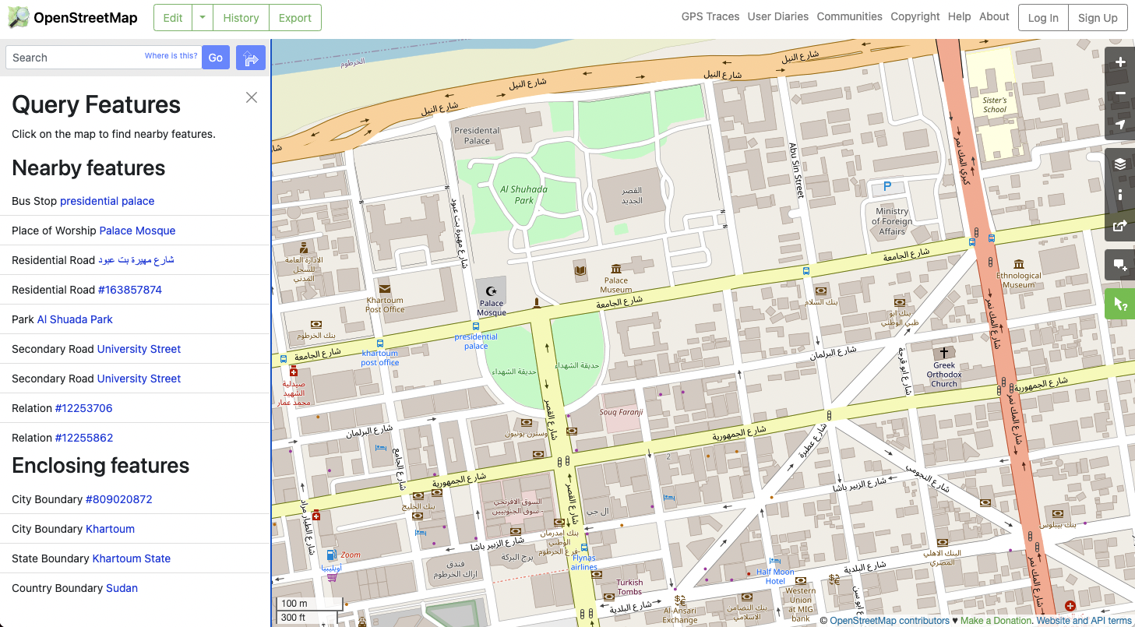Click the Al-Ansari Exchange icon
This screenshot has height=627, width=1135.
pyautogui.click(x=680, y=600)
